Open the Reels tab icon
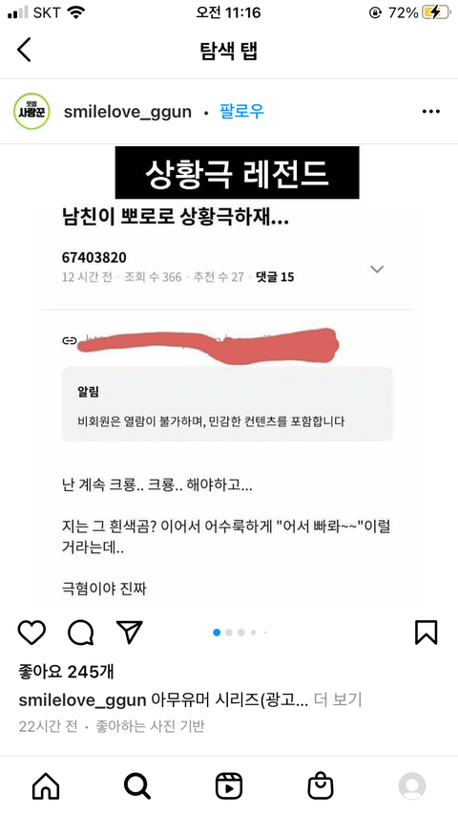This screenshot has height=816, width=458. point(229,785)
